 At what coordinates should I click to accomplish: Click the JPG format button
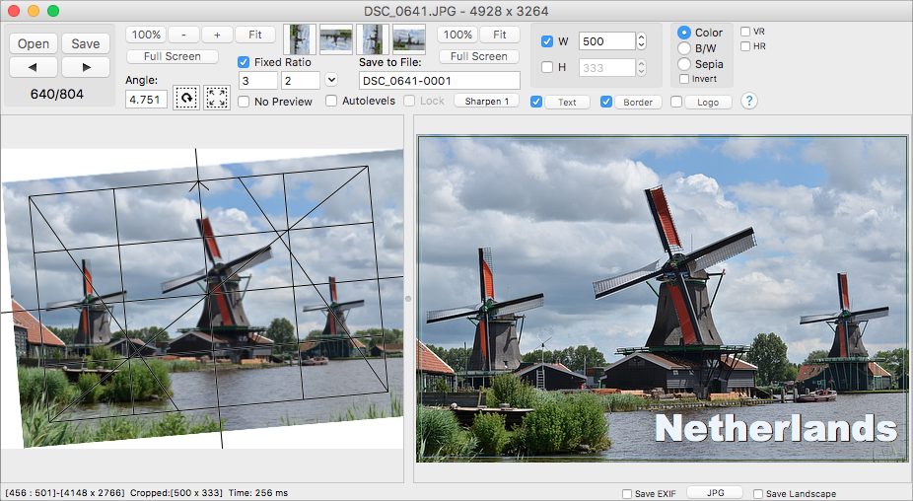(x=715, y=493)
